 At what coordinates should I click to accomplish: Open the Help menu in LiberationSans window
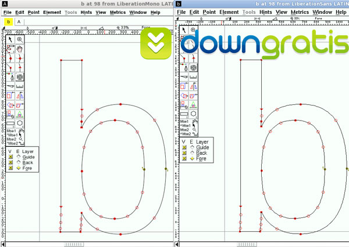point(341,12)
